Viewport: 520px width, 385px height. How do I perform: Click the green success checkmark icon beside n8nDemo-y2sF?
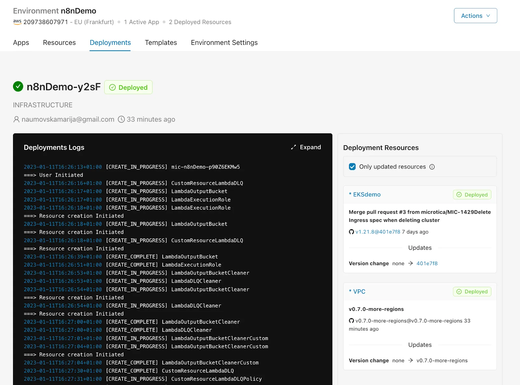18,86
